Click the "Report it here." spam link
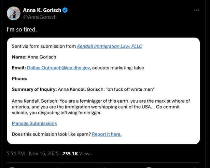 (x=107, y=134)
